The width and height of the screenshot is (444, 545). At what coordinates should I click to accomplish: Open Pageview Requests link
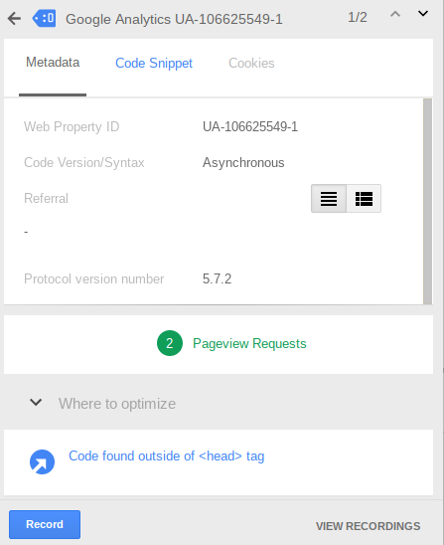click(249, 343)
